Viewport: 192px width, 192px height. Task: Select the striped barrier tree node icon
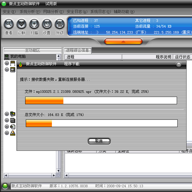pos(13,63)
